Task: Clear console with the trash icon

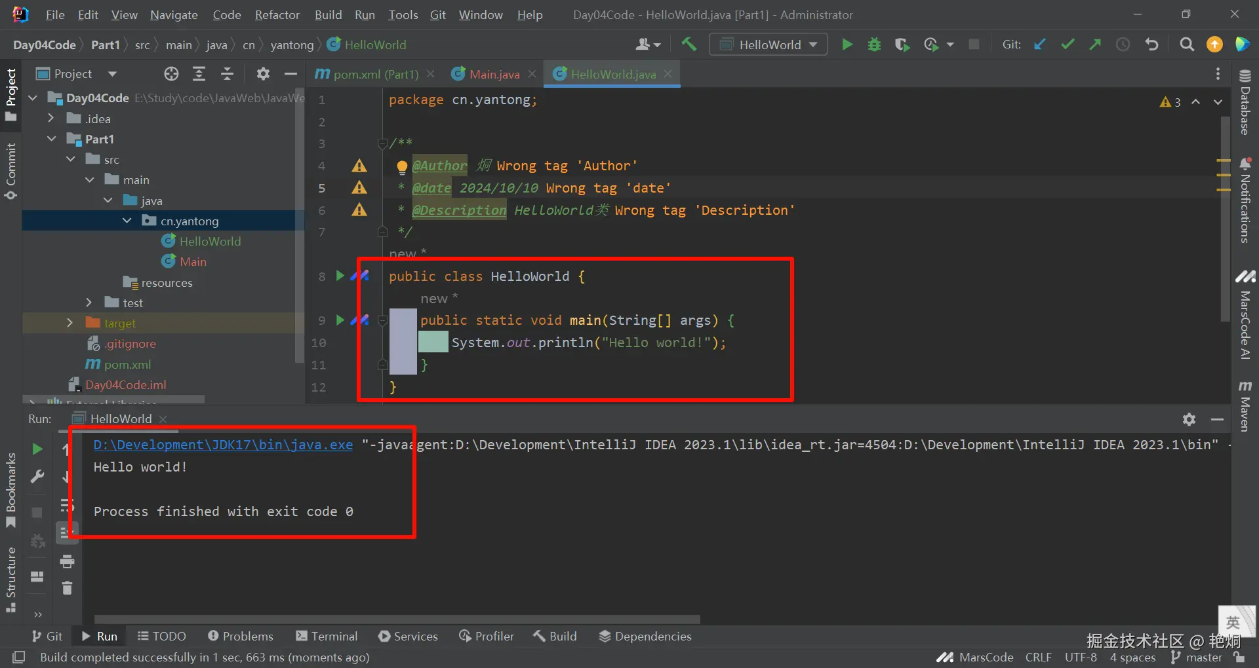Action: [x=67, y=588]
